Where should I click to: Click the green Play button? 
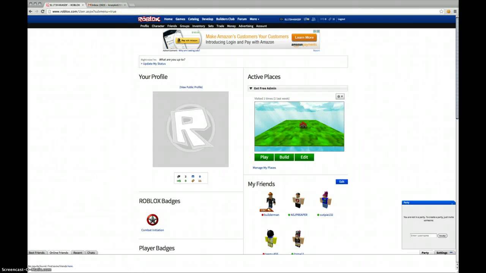pos(264,157)
